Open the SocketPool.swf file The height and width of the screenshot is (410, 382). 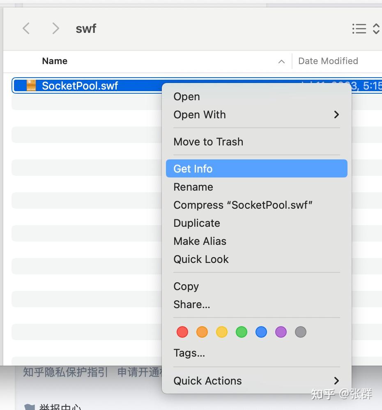pyautogui.click(x=186, y=97)
